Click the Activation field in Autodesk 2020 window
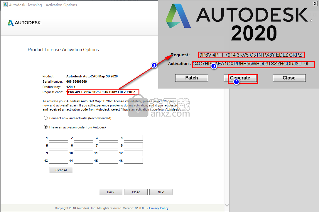Screen dimensions: 319x212 [x=253, y=64]
